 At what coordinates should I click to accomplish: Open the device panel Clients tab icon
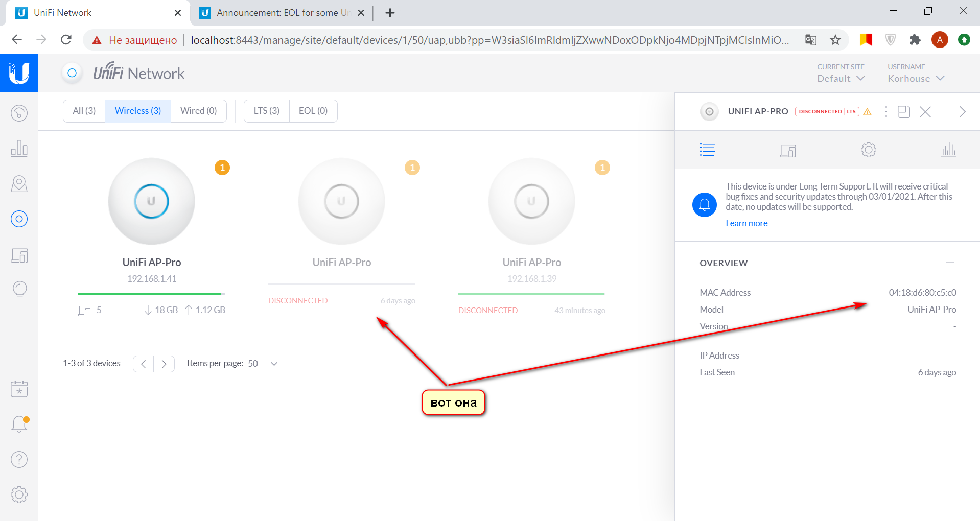(x=788, y=150)
